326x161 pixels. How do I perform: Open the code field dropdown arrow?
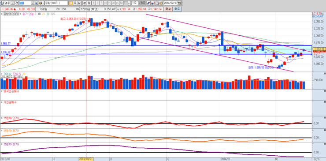[x=33, y=3]
